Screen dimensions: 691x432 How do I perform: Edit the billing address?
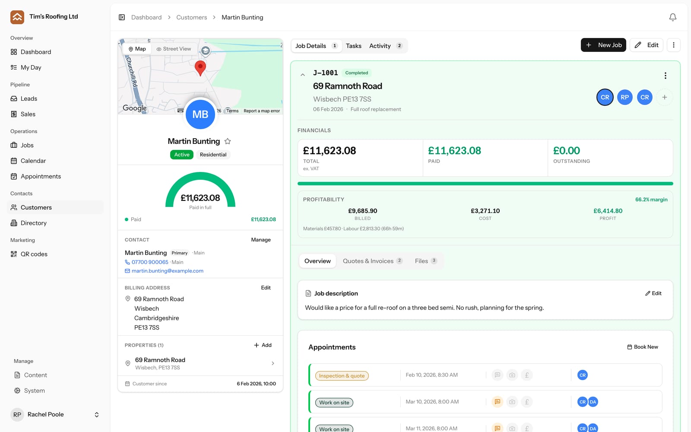(x=266, y=288)
